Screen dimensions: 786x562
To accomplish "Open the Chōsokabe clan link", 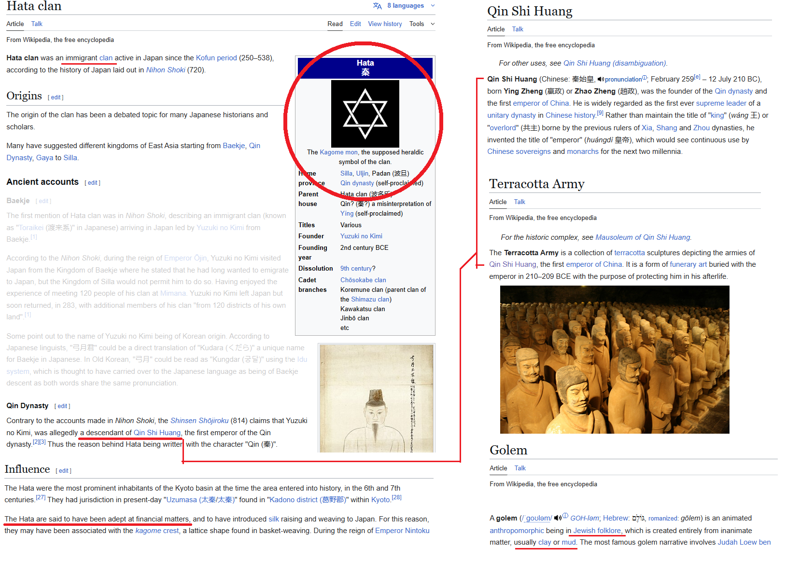I will point(363,280).
